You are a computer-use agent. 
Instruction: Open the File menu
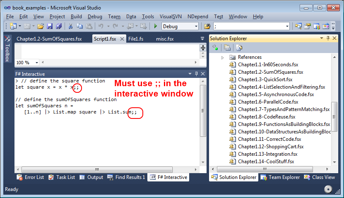pos(10,17)
